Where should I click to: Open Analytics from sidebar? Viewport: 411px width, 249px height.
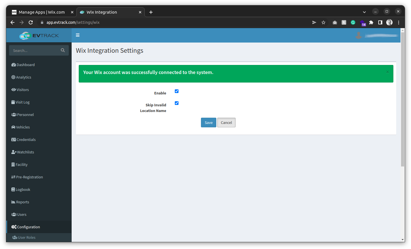pyautogui.click(x=39, y=77)
